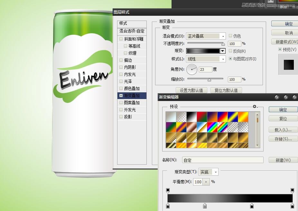Toggle the 预览 (Preview) checkbox

tap(280, 50)
